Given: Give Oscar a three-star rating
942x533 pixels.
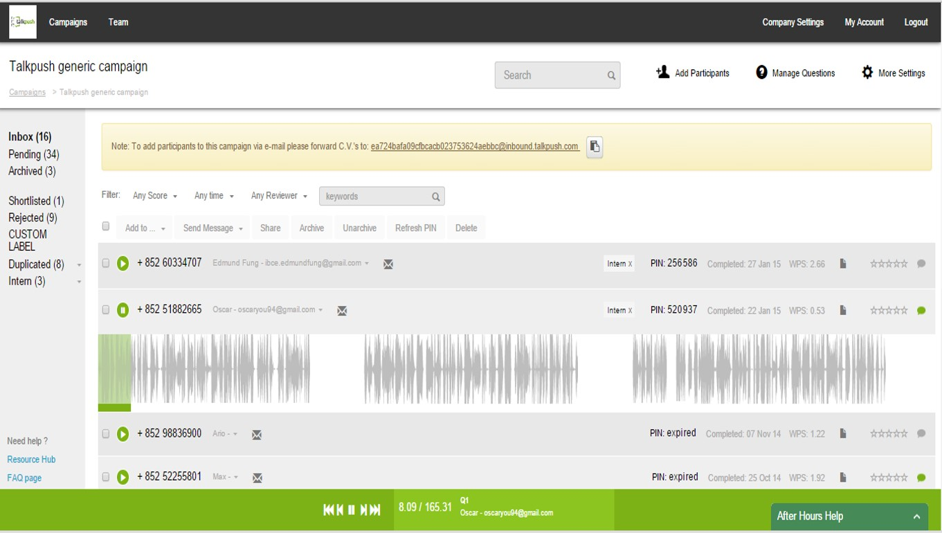Looking at the screenshot, I should 888,310.
